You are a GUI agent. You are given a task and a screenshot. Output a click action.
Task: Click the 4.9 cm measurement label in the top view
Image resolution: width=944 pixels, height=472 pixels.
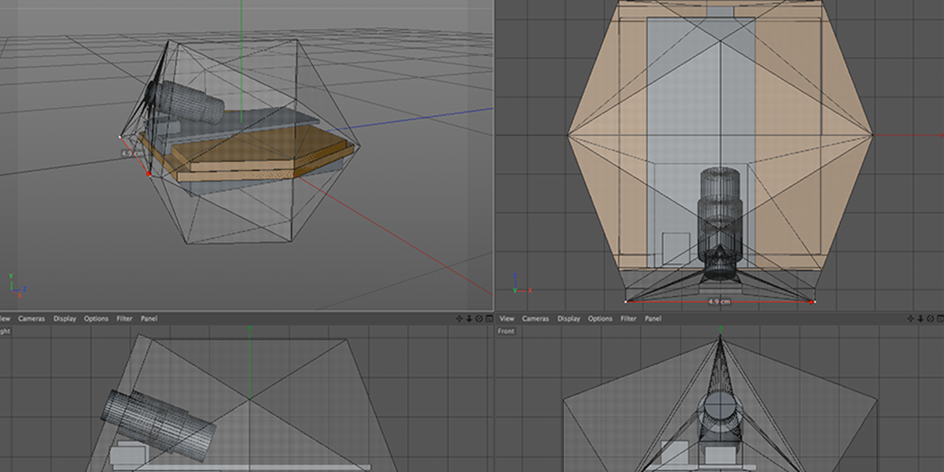[719, 301]
